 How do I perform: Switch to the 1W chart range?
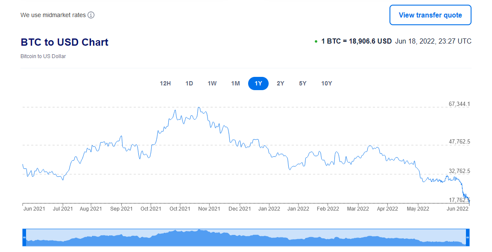pos(212,83)
